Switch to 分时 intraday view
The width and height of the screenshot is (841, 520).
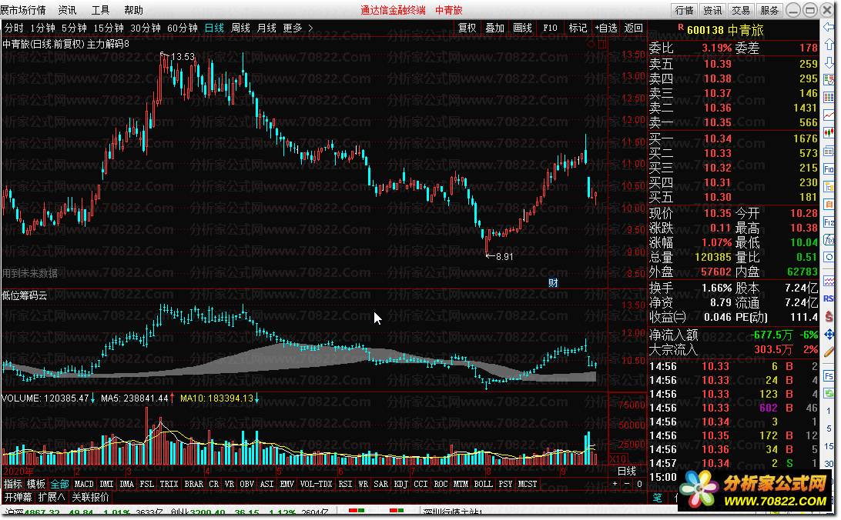click(x=13, y=28)
